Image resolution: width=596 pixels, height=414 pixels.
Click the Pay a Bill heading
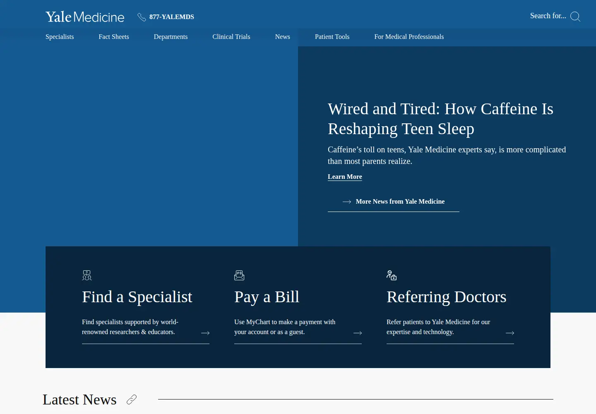267,297
